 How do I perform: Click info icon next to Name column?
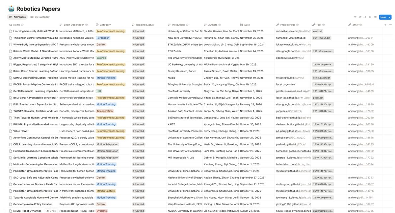pos(22,25)
